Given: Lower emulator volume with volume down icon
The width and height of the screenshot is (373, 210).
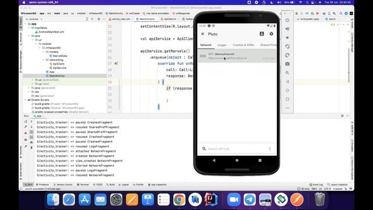Looking at the screenshot, I should coord(287,37).
